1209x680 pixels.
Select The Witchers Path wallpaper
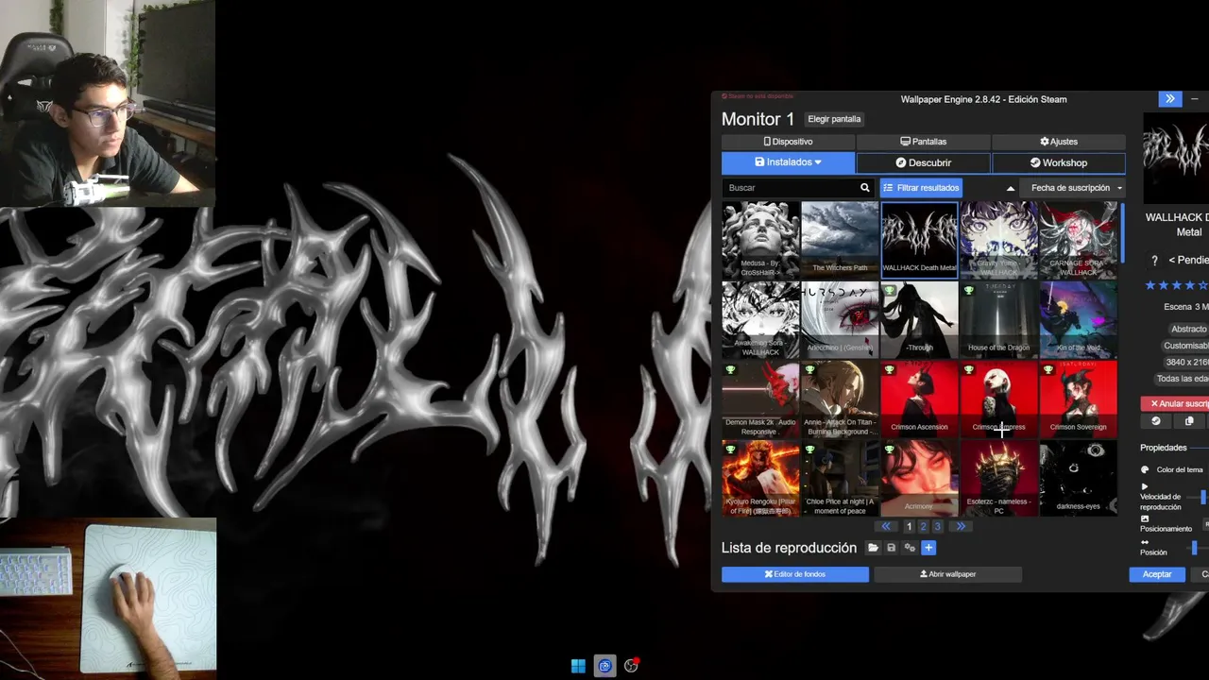[x=840, y=240]
